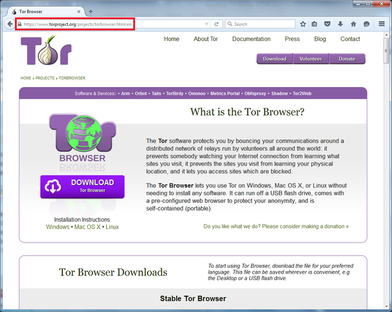Open the Metrics Portal link
This screenshot has width=392, height=312.
[x=225, y=94]
